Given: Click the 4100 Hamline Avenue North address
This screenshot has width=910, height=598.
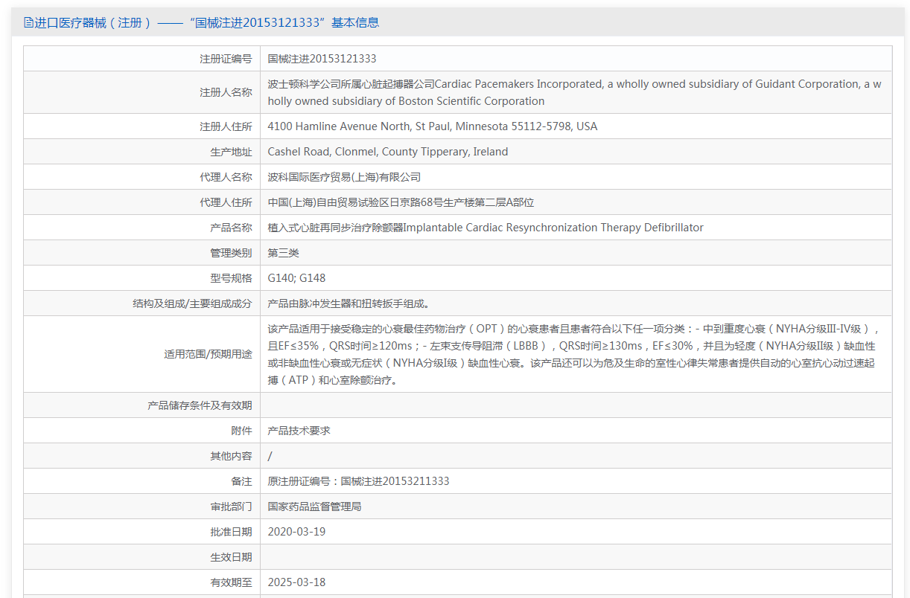Looking at the screenshot, I should [x=432, y=126].
